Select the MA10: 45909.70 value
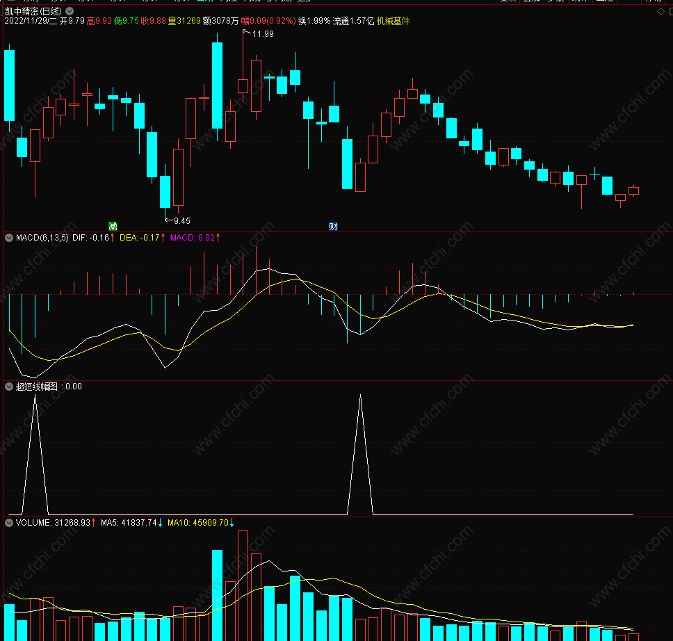Viewport: 673px width, 641px height. 198,523
